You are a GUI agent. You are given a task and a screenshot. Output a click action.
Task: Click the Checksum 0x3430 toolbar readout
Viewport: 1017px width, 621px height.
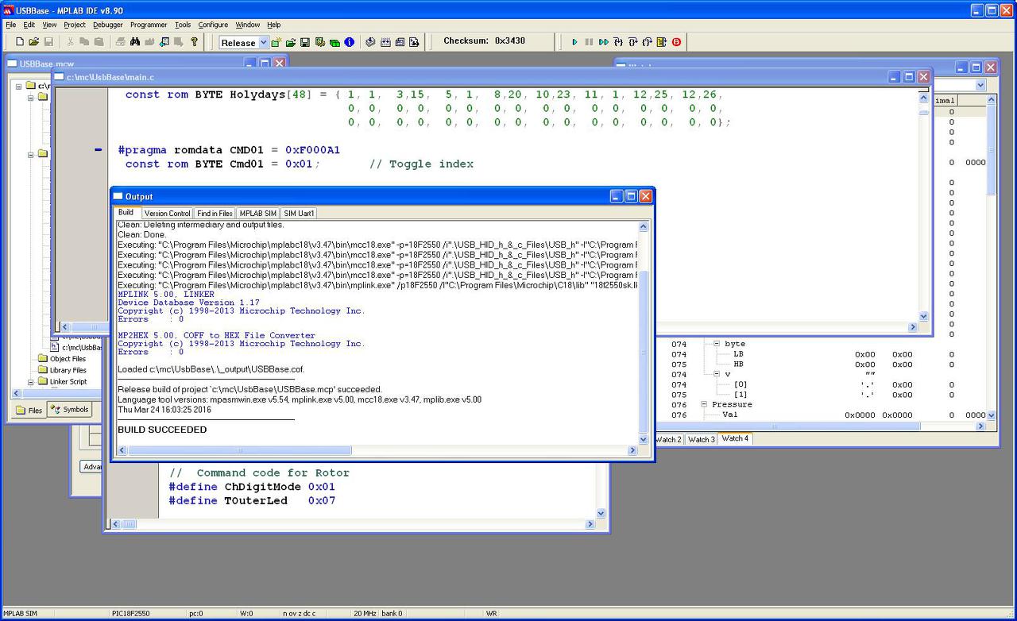click(484, 41)
